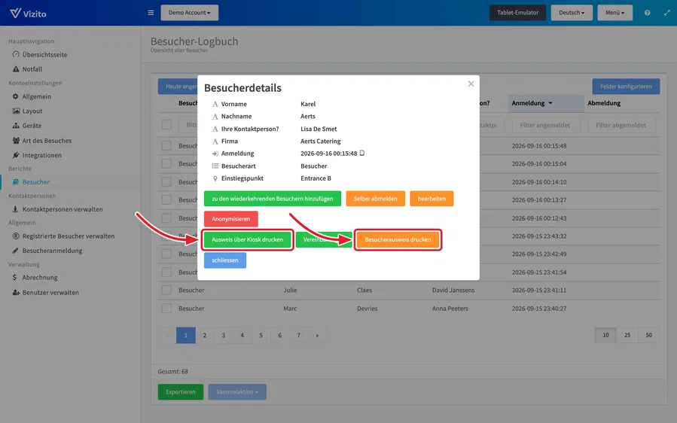Open Kontaktpersonen verwalten
This screenshot has width=677, height=423.
pyautogui.click(x=57, y=209)
